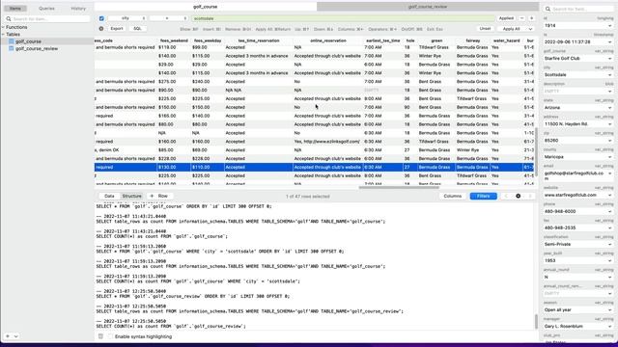Select the Items sidebar tab

point(15,9)
